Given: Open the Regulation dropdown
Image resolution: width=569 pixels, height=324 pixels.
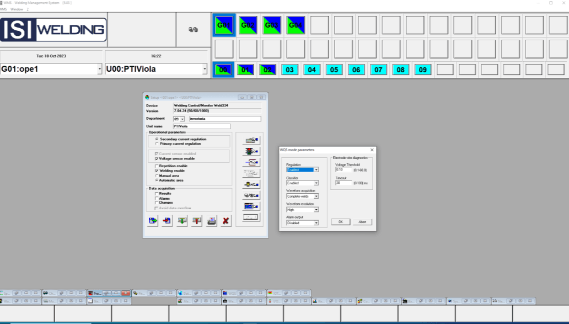Looking at the screenshot, I should point(316,170).
